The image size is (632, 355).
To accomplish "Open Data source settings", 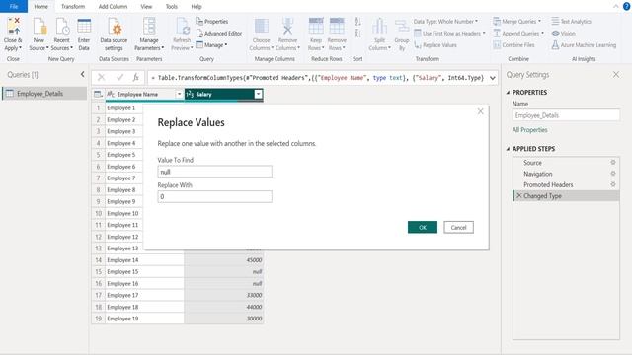I will 115,27.
